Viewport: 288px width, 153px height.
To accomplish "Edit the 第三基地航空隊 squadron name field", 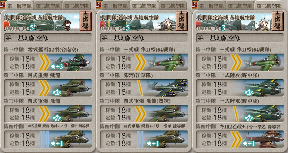I will [x=240, y=38].
